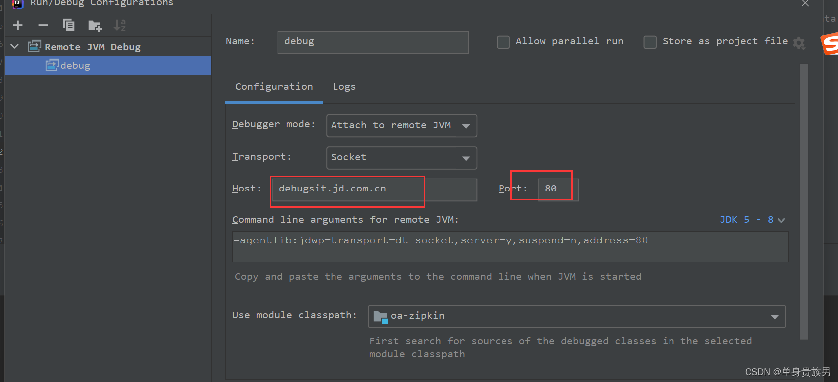Image resolution: width=838 pixels, height=382 pixels.
Task: Remove configuration with minus icon
Action: pos(43,25)
